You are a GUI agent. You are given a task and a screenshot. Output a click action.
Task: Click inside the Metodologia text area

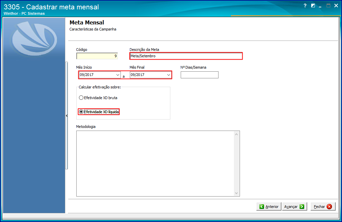point(155,163)
